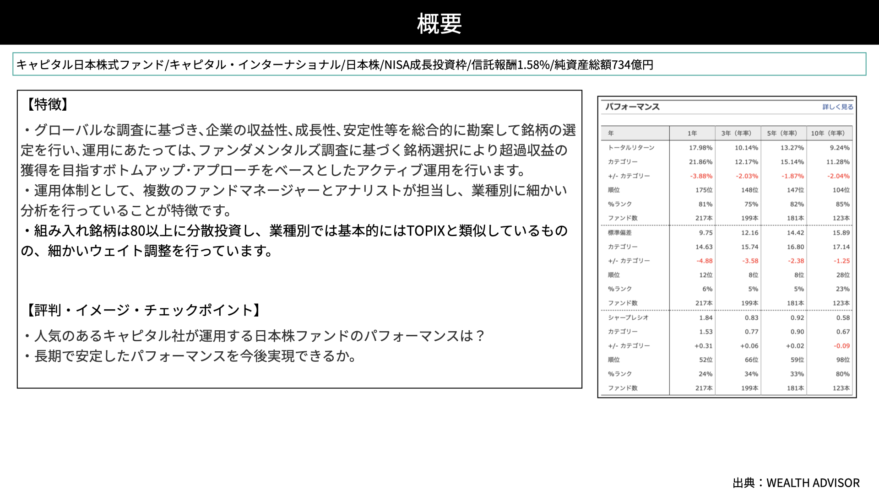879x494 pixels.
Task: Click the 23% rank percentage cell
Action: pyautogui.click(x=843, y=289)
